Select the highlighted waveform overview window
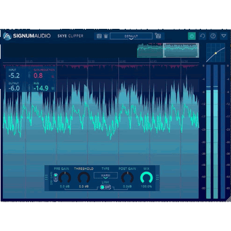 pyautogui.click(x=181, y=50)
